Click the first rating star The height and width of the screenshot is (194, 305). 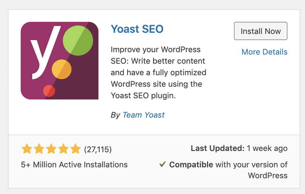(26, 149)
